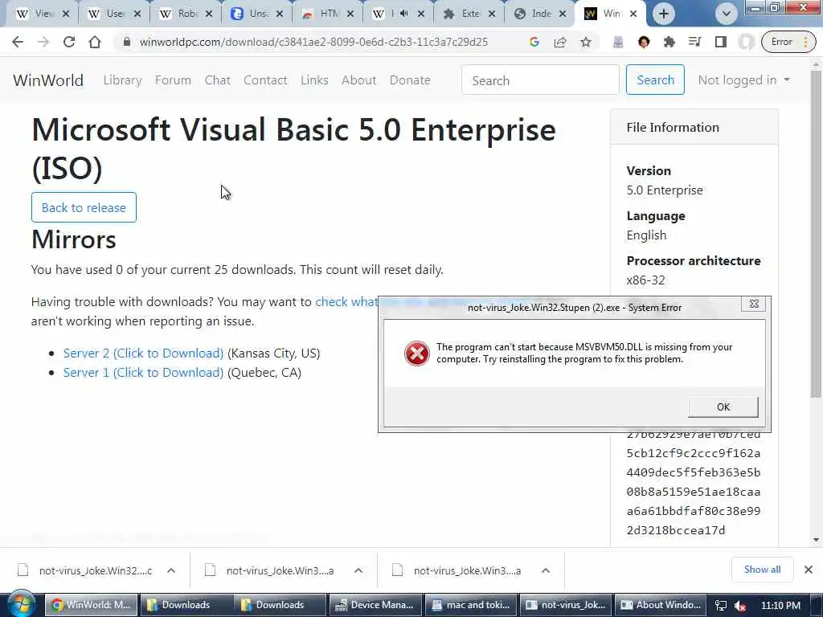Click the WinWorld brand logo link

[48, 80]
